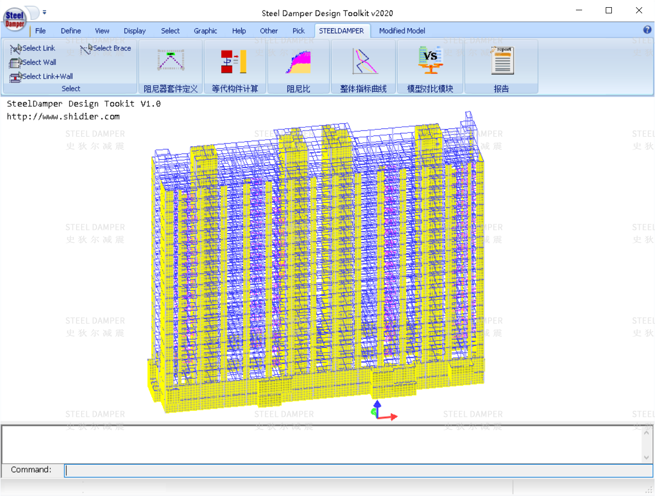Viewport: 655px width, 496px height.
Task: Click the 报告 label
Action: click(x=502, y=89)
